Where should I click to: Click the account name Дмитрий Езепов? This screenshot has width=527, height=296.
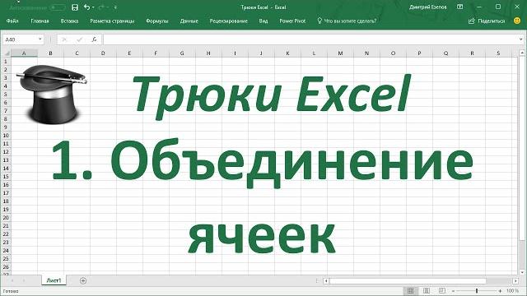428,7
